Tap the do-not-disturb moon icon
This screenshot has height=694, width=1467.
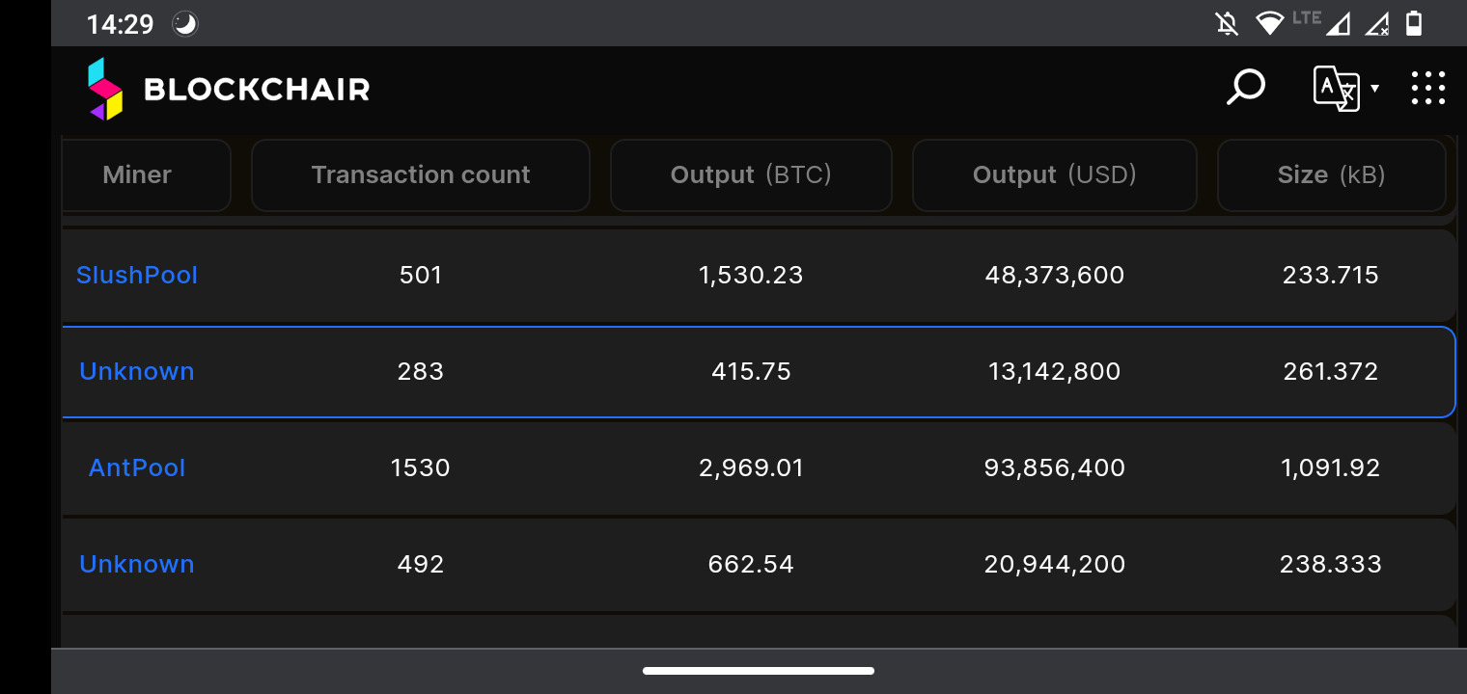tap(185, 24)
